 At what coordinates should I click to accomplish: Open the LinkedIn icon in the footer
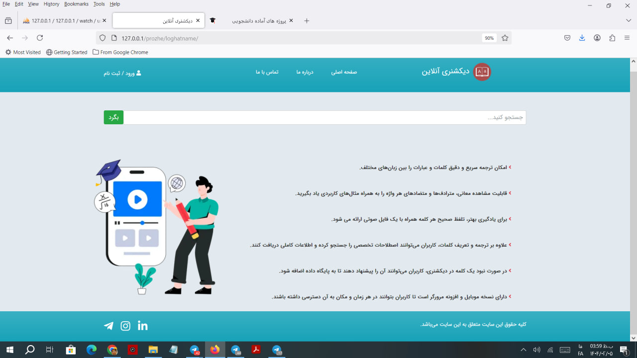(x=143, y=326)
